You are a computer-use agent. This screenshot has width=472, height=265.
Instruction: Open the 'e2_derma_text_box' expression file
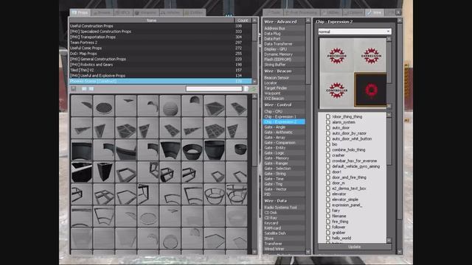click(349, 188)
